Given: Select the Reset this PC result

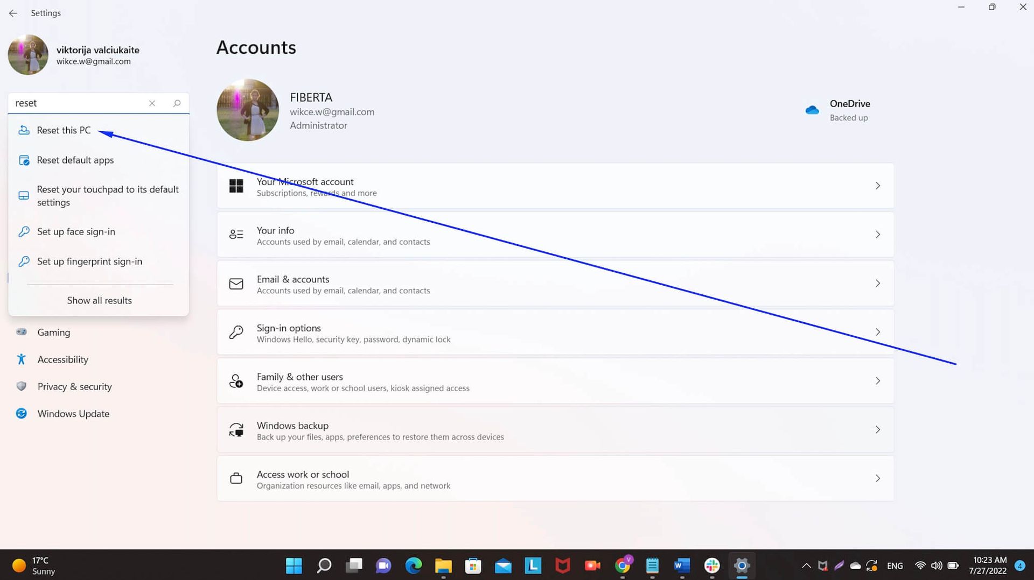Looking at the screenshot, I should [99, 130].
